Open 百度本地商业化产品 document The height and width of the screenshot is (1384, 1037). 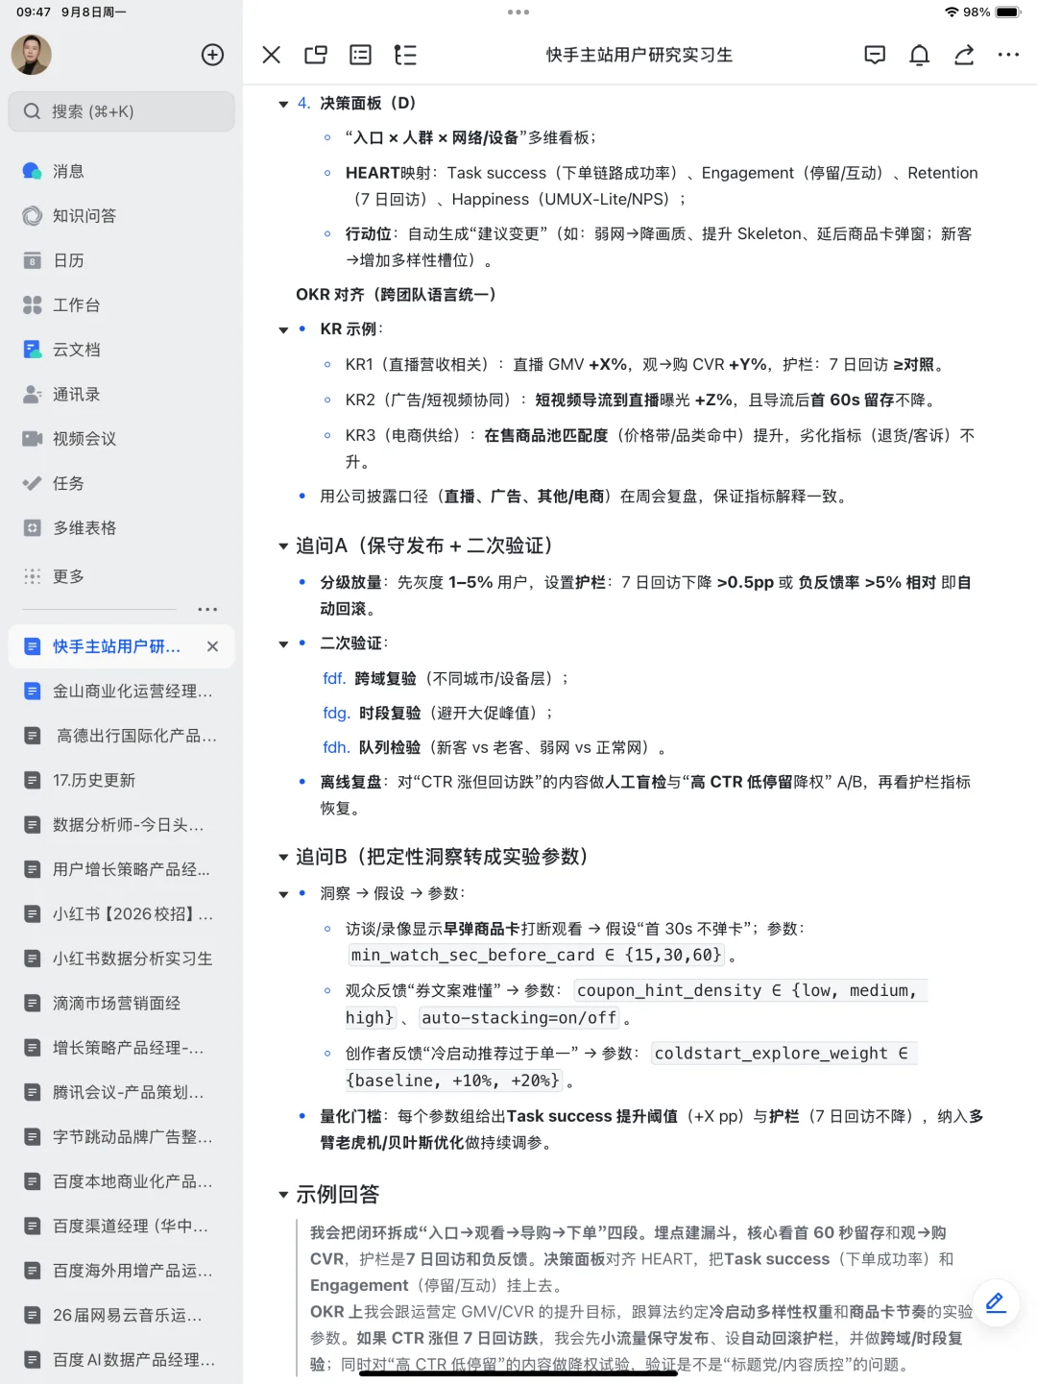pyautogui.click(x=122, y=1181)
